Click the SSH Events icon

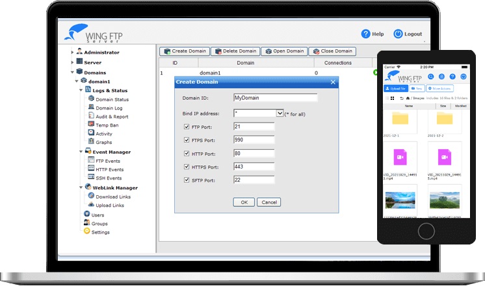coord(91,177)
